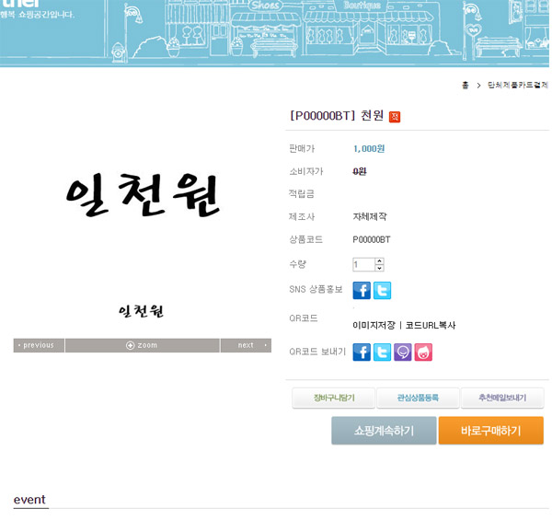Increase quantity with up arrow

[x=379, y=260]
